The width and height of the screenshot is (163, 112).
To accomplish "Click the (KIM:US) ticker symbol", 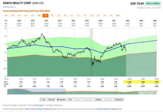I will tap(38, 3).
